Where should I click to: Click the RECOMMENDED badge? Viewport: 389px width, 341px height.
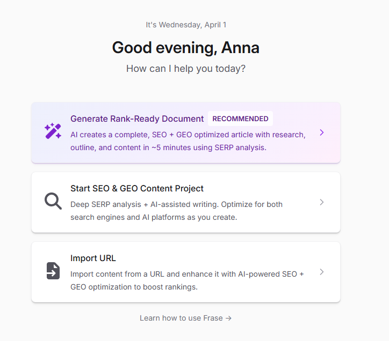(240, 118)
